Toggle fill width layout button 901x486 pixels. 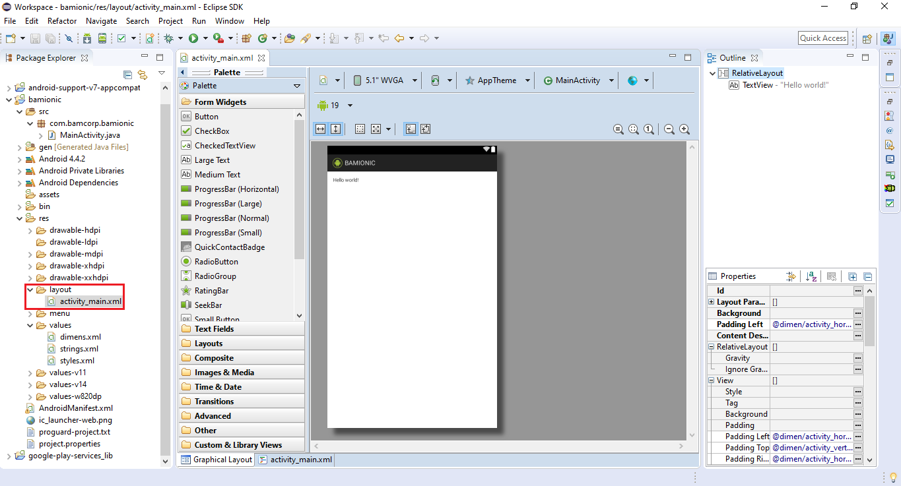[x=320, y=129]
